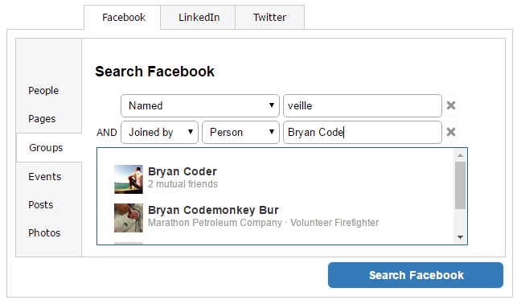
Task: Click the suggestion list scrollbar thumb
Action: pos(460,185)
